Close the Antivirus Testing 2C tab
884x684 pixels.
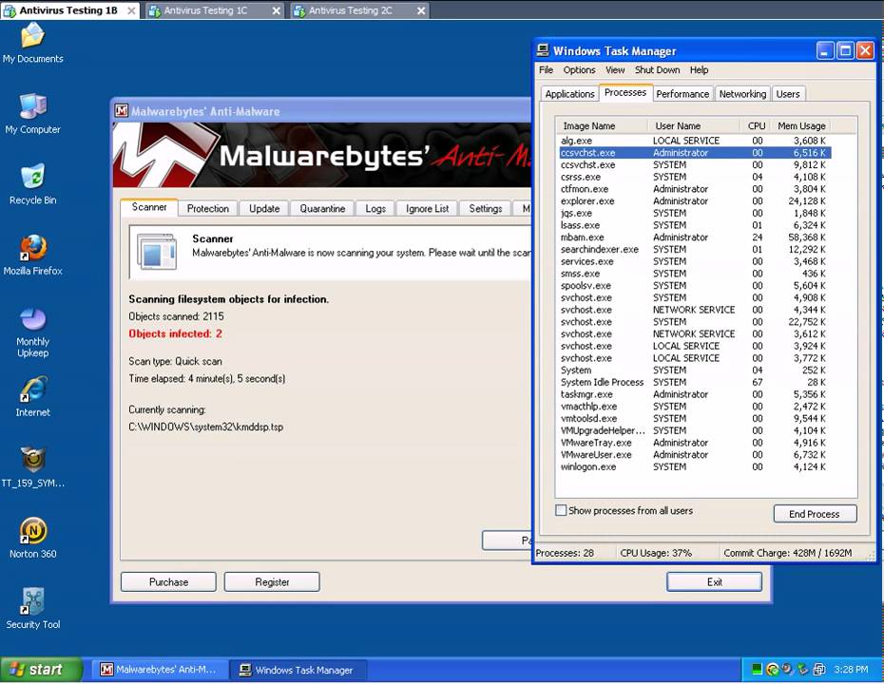tap(421, 10)
